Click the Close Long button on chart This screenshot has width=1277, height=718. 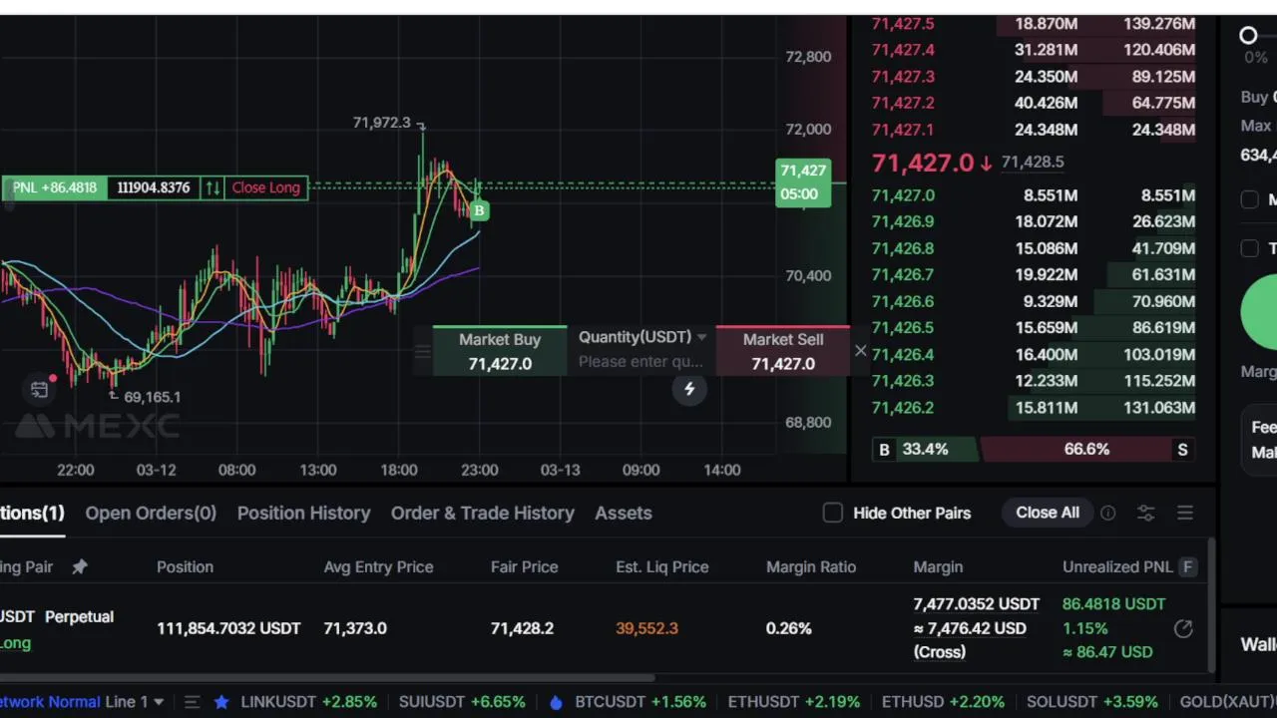265,187
